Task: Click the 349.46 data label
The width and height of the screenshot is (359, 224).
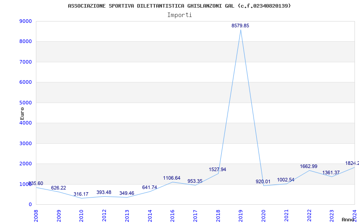Action: tap(127, 194)
